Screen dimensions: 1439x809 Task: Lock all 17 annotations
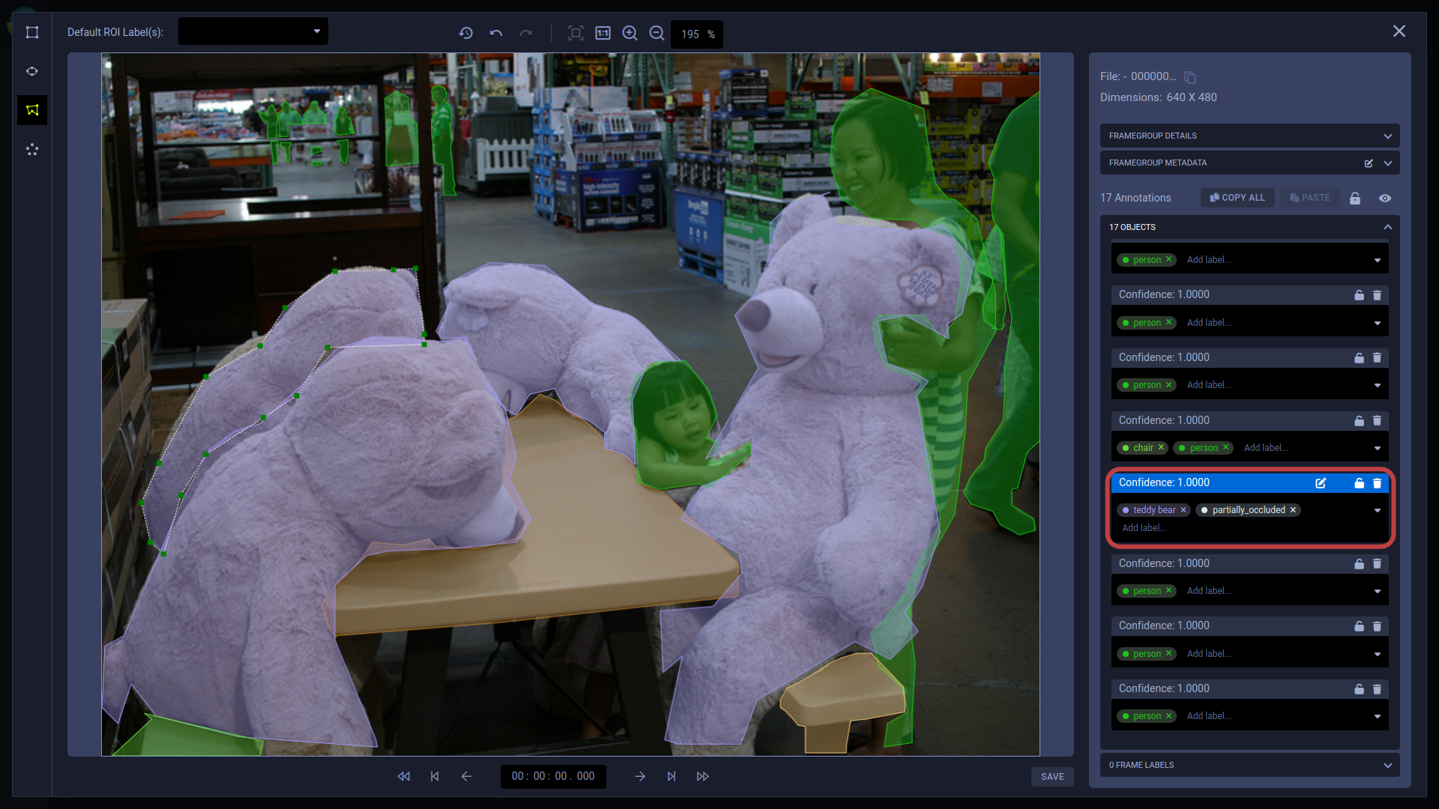(x=1355, y=198)
